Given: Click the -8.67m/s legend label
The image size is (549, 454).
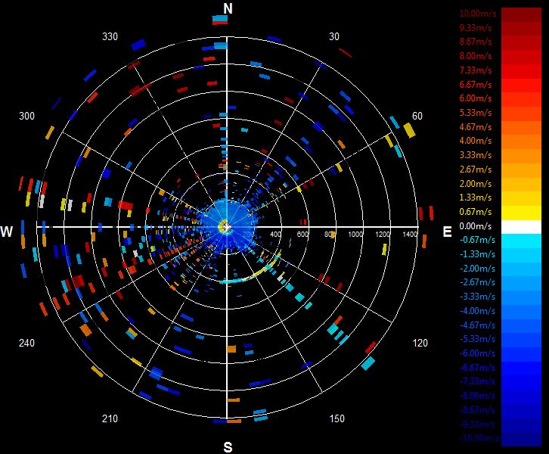Looking at the screenshot, I should [x=477, y=410].
